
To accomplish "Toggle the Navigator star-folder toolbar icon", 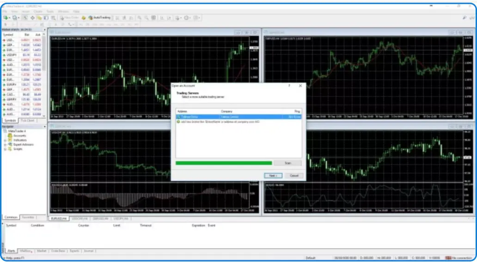I will pos(39,18).
